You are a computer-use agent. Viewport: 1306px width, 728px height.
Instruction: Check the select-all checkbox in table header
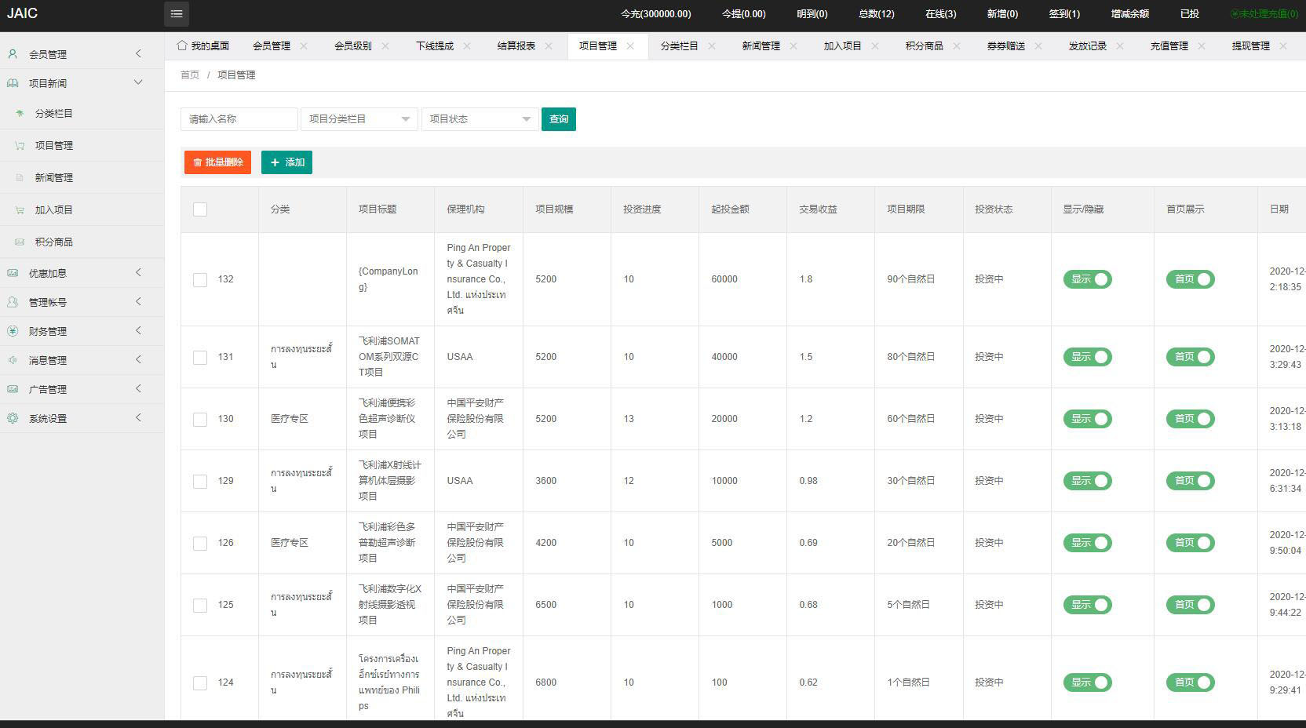200,209
